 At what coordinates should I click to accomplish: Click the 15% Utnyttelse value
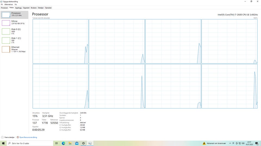pos(35,116)
